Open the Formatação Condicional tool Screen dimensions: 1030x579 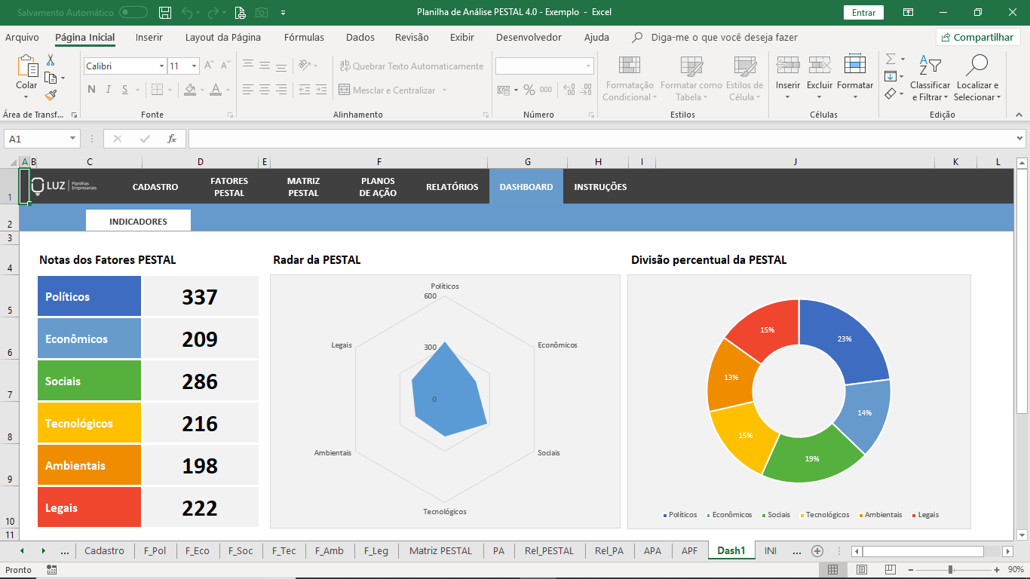pos(629,78)
